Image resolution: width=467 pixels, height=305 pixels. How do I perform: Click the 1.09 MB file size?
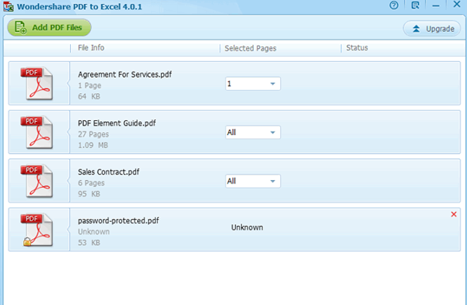[x=93, y=145]
